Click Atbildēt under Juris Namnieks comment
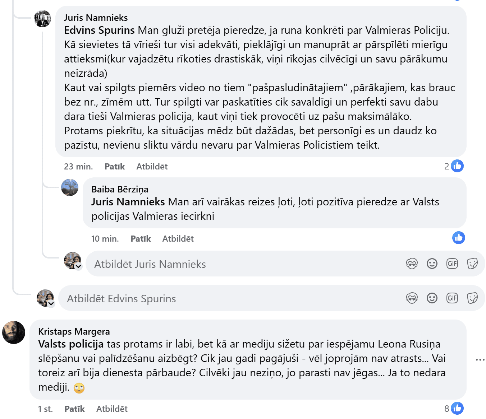 pos(152,167)
